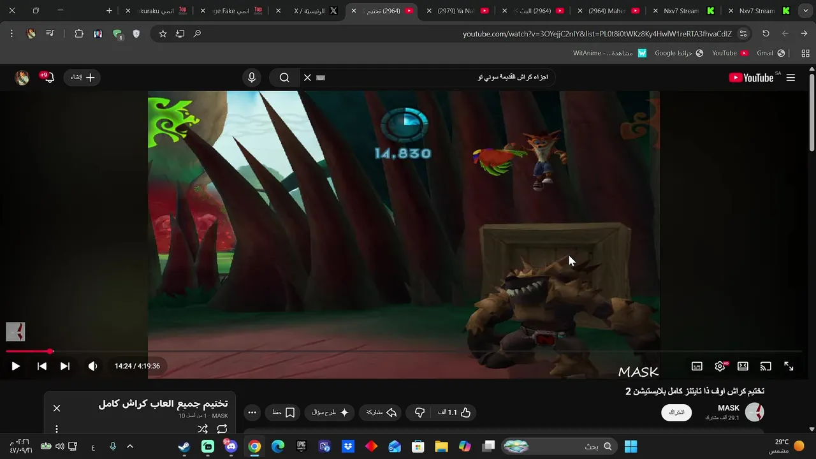Open more actions ellipsis below video
The height and width of the screenshot is (459, 816).
(x=252, y=412)
